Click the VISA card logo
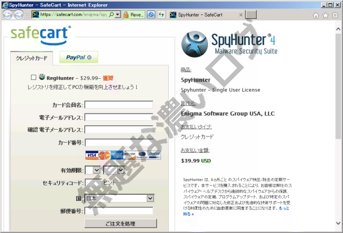343x233 pixels. 92,155
